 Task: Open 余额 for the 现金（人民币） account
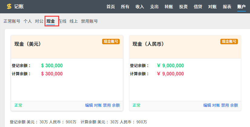234,105
